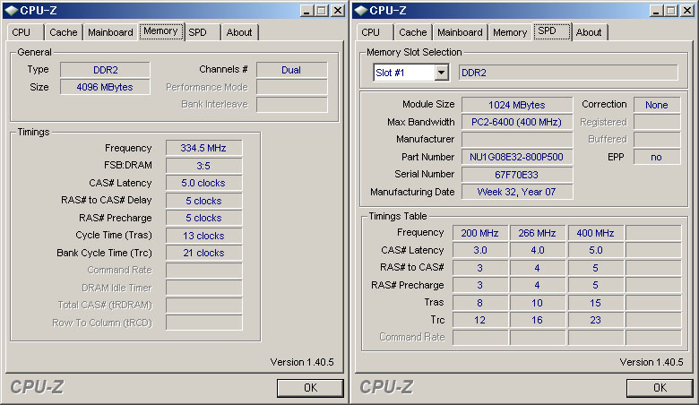The image size is (699, 405).
Task: Open the Mainboard tab in the right window
Action: [460, 32]
